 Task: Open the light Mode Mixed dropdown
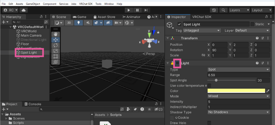[x=239, y=96]
